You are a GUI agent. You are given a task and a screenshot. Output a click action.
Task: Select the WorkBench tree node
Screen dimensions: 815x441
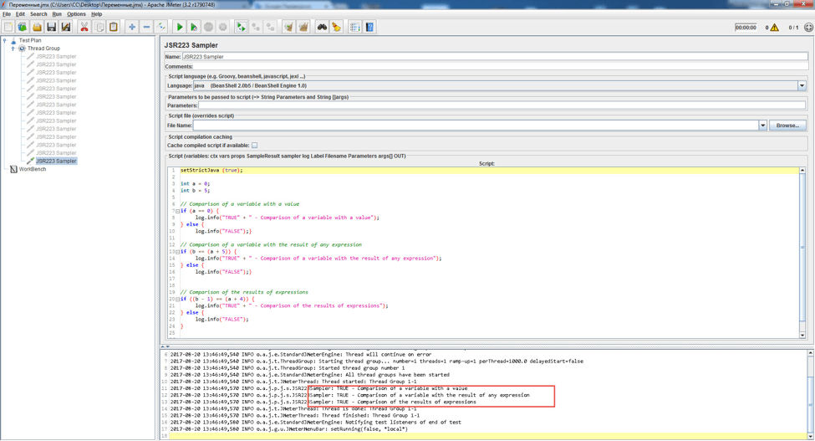[x=33, y=169]
